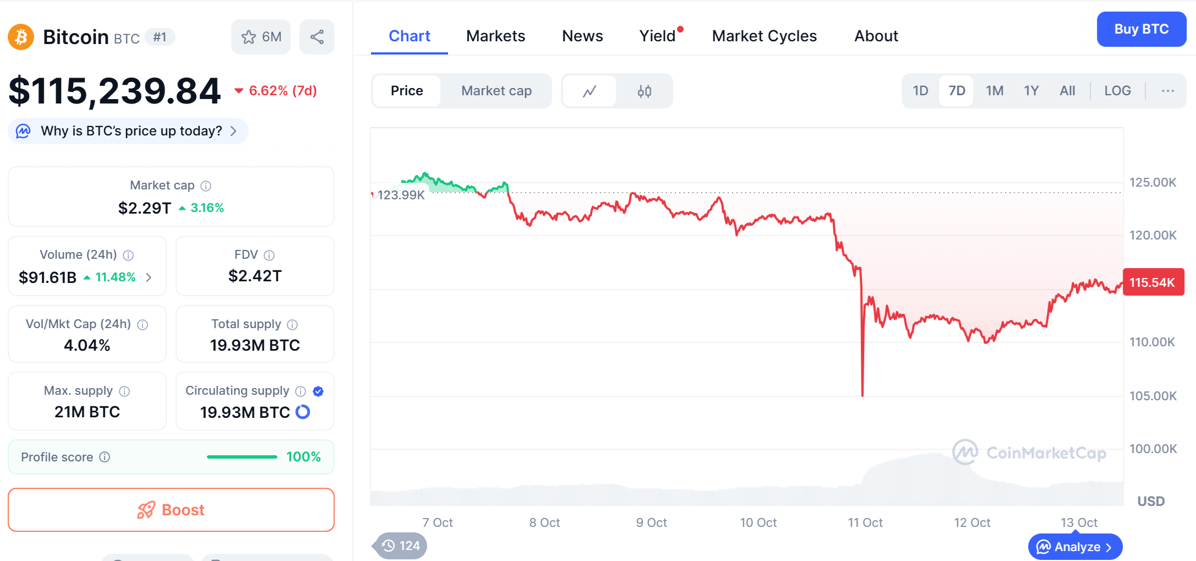Add Bitcoin to watchlist with star button
Screen dimensions: 1196x561
pos(260,37)
